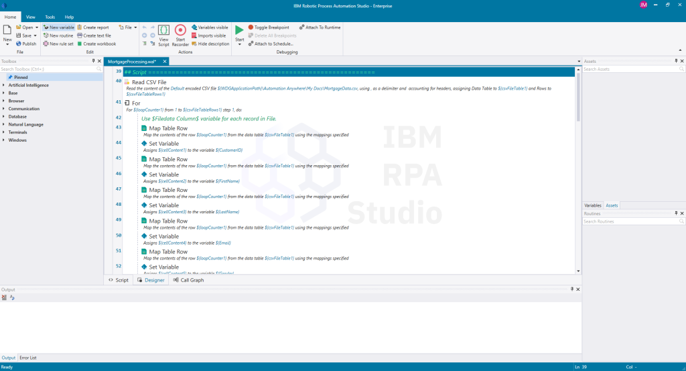
Task: Expand the Windows category
Action: tap(4, 140)
